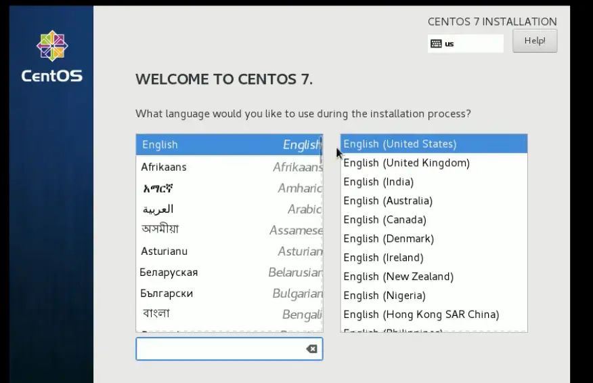Choose English (Denmark) locale
Viewport: 593px width, 383px height.
(x=434, y=239)
